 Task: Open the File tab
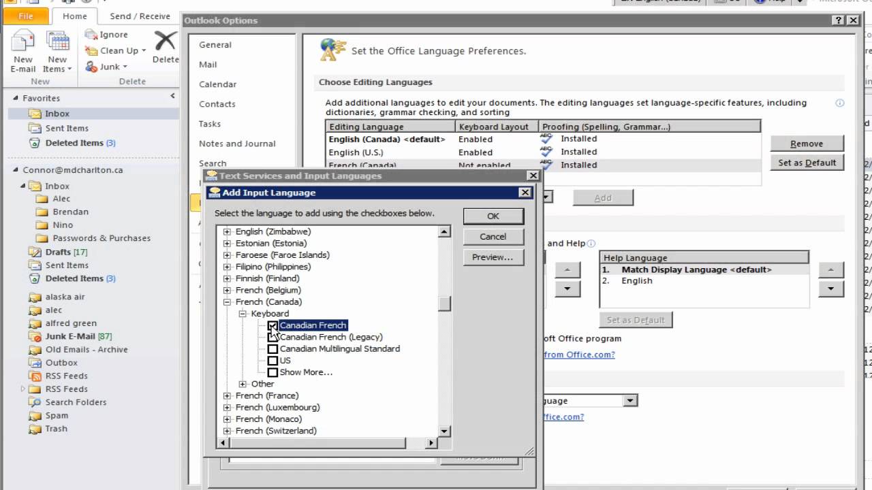click(x=26, y=16)
